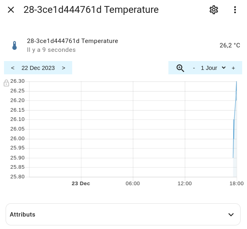Increase time range with plus button

[x=233, y=68]
